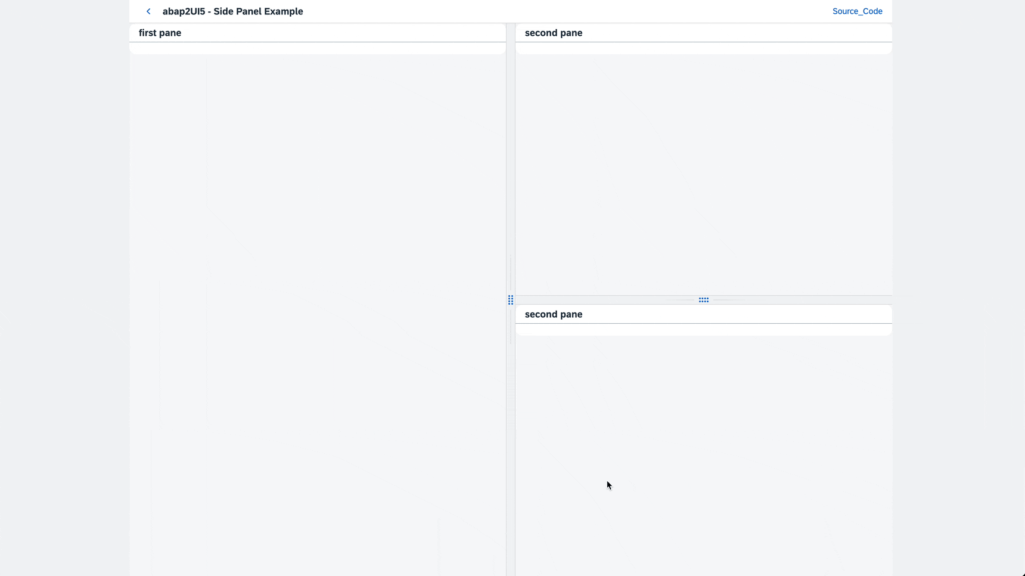The width and height of the screenshot is (1025, 576).
Task: Click the "abap2UI5 - Side Panel Example" page title
Action: click(x=232, y=11)
